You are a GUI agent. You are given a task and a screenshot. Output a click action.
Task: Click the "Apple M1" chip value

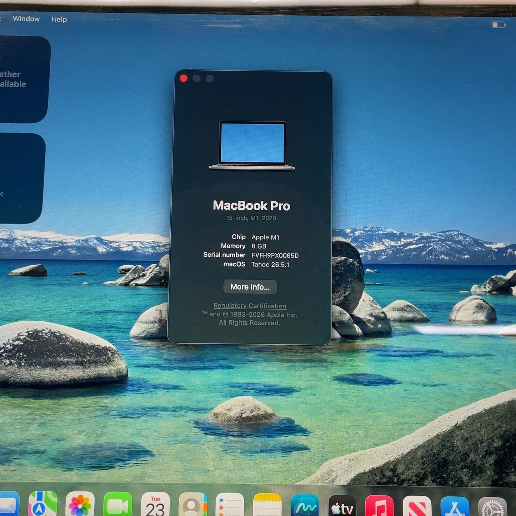265,237
